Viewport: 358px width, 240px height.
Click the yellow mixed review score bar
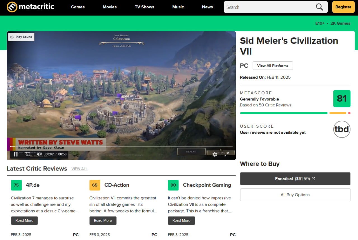(x=338, y=113)
